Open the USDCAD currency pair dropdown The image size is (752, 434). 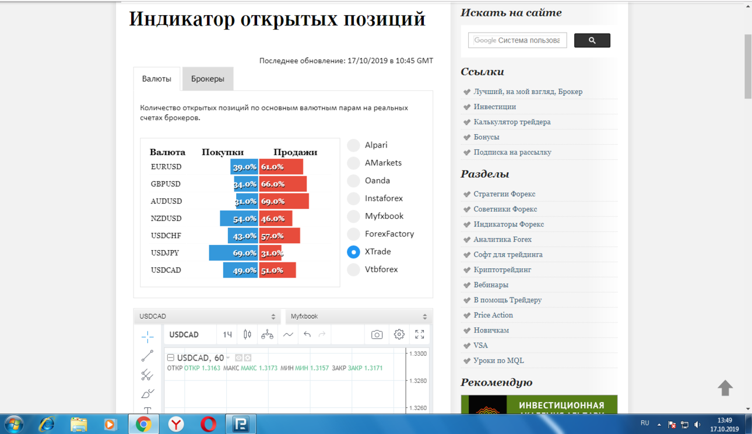tap(207, 316)
